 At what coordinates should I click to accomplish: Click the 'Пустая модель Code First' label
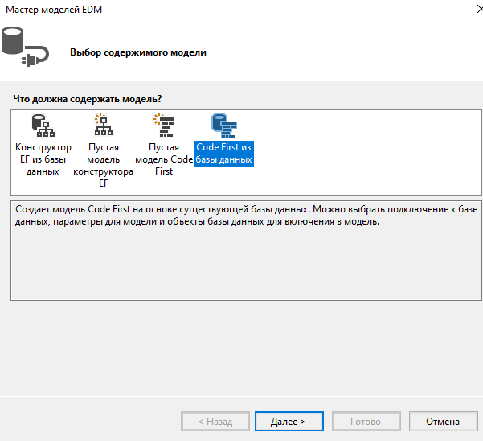163,159
